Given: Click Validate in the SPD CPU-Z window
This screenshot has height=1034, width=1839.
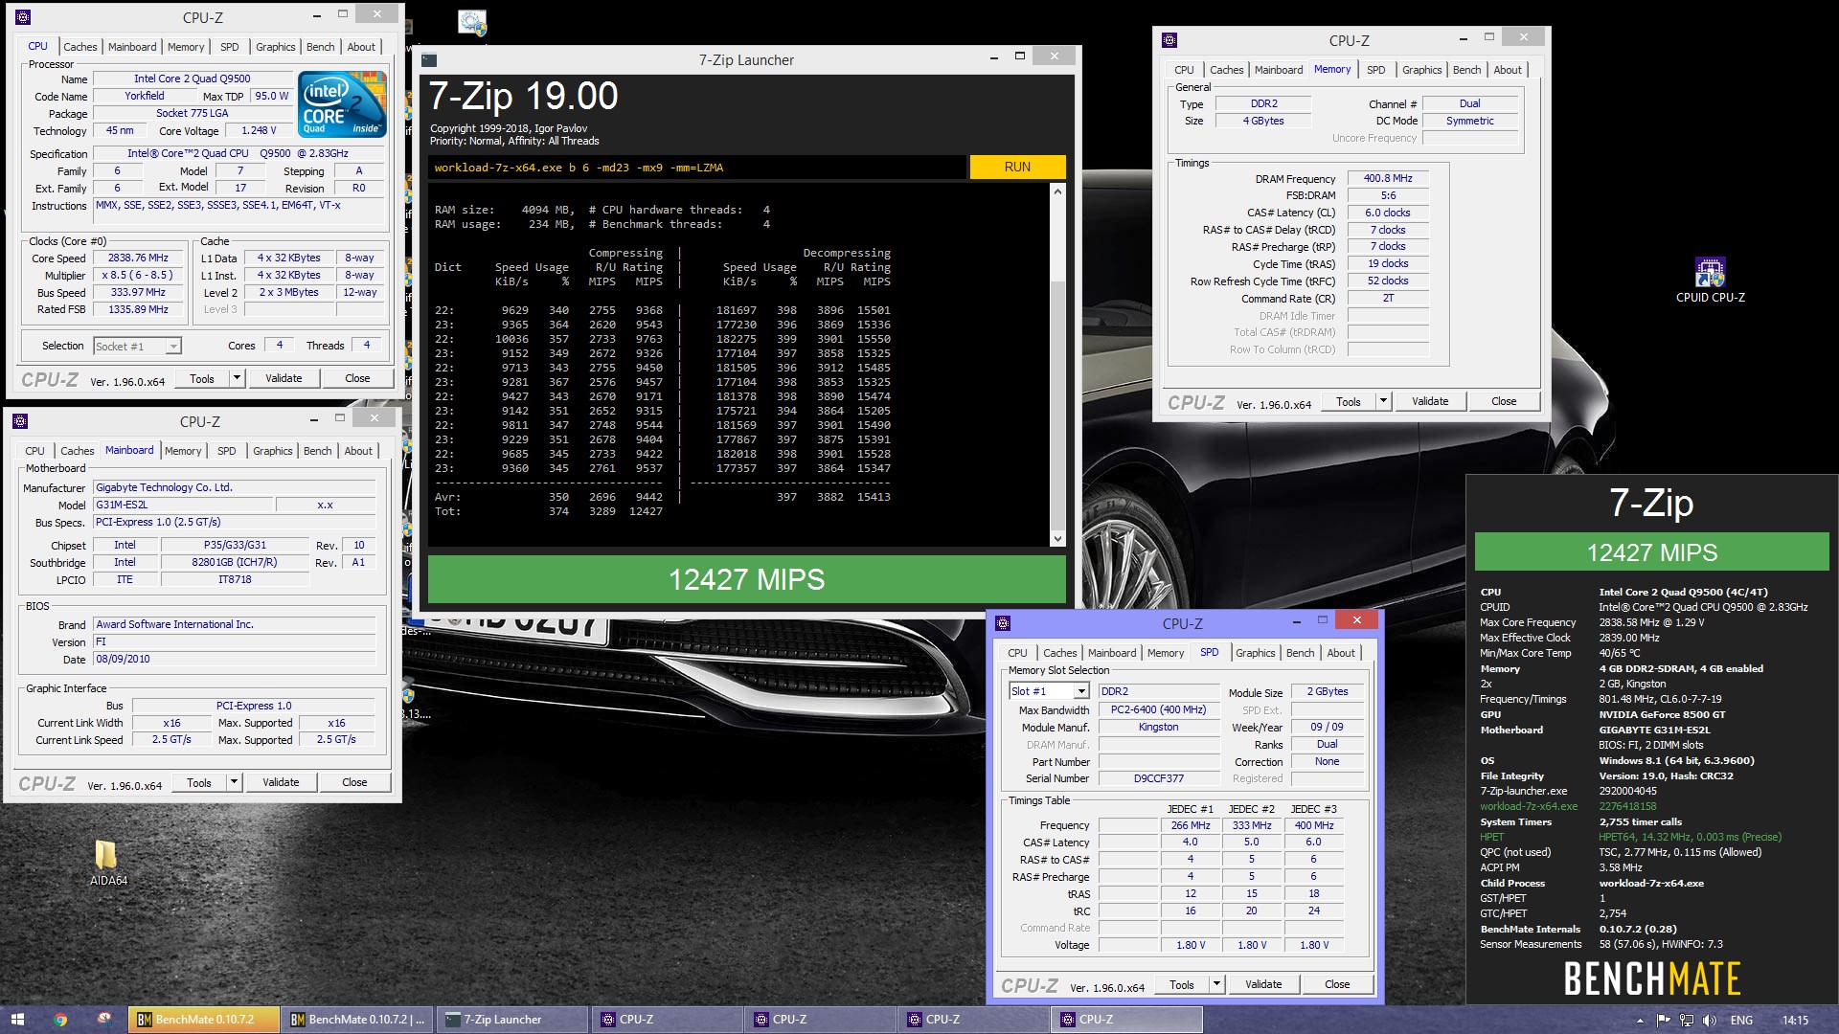Looking at the screenshot, I should point(1263,984).
